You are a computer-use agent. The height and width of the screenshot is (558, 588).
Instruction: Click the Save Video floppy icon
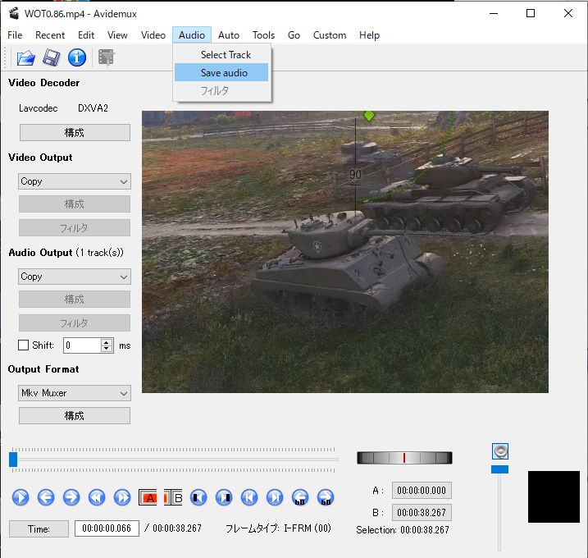click(x=51, y=57)
